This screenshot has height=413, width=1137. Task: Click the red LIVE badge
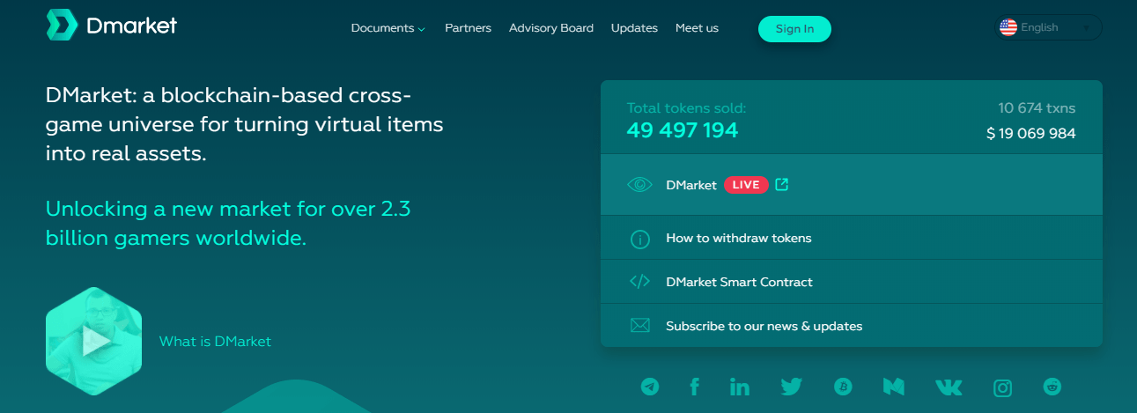pyautogui.click(x=746, y=185)
